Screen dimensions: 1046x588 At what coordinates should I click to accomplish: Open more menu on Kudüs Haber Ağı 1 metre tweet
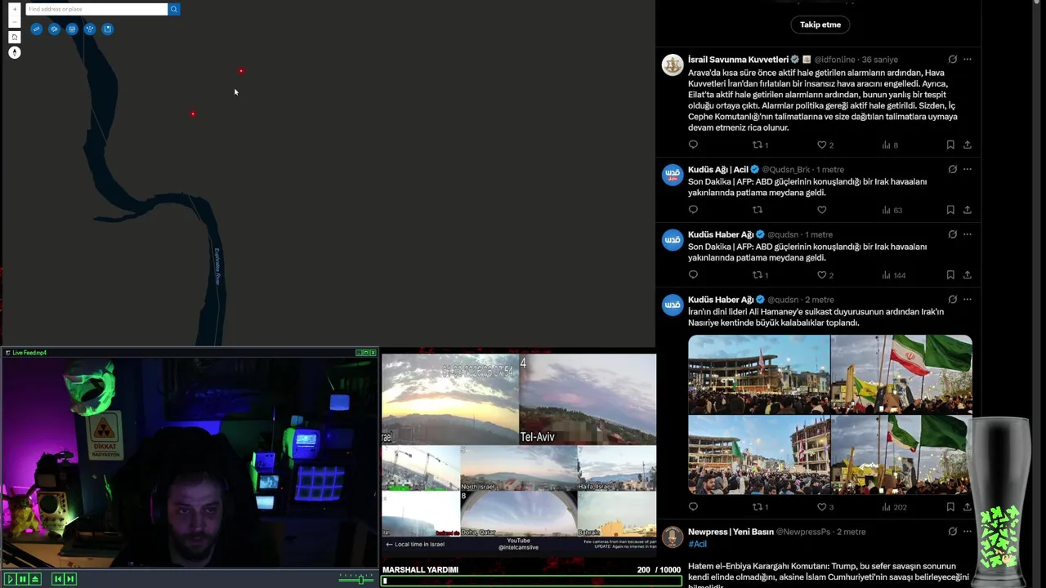pyautogui.click(x=968, y=234)
